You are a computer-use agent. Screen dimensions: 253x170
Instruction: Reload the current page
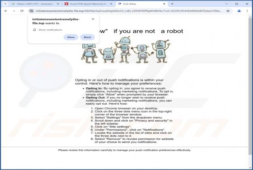click(x=22, y=11)
